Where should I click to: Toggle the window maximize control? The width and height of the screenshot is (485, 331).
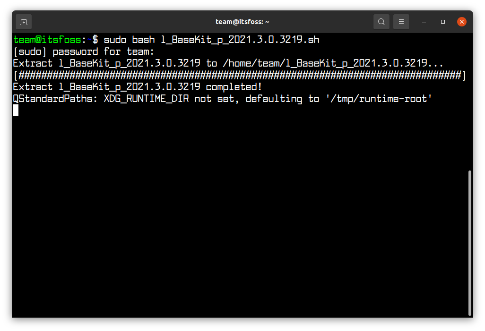coord(443,22)
